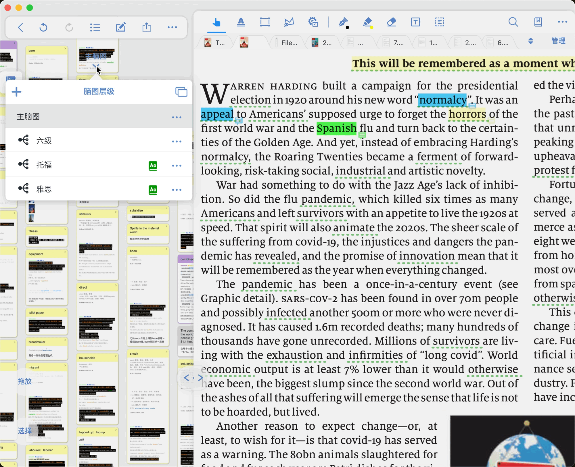Toggle the Aa badge on 托福
The width and height of the screenshot is (575, 467).
point(153,166)
